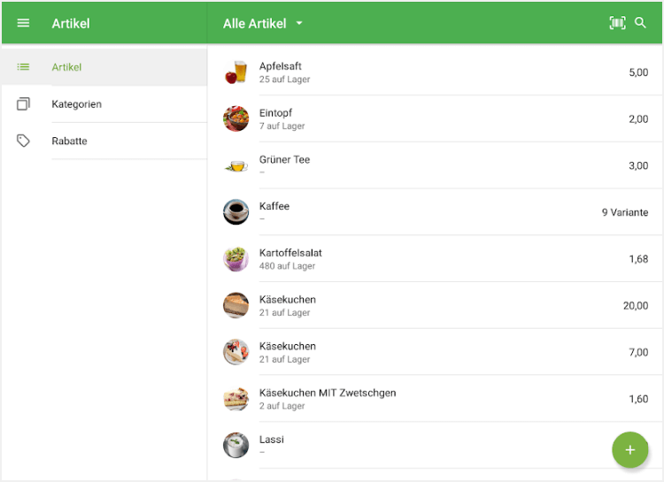Tap the barcode scanner icon

(617, 23)
